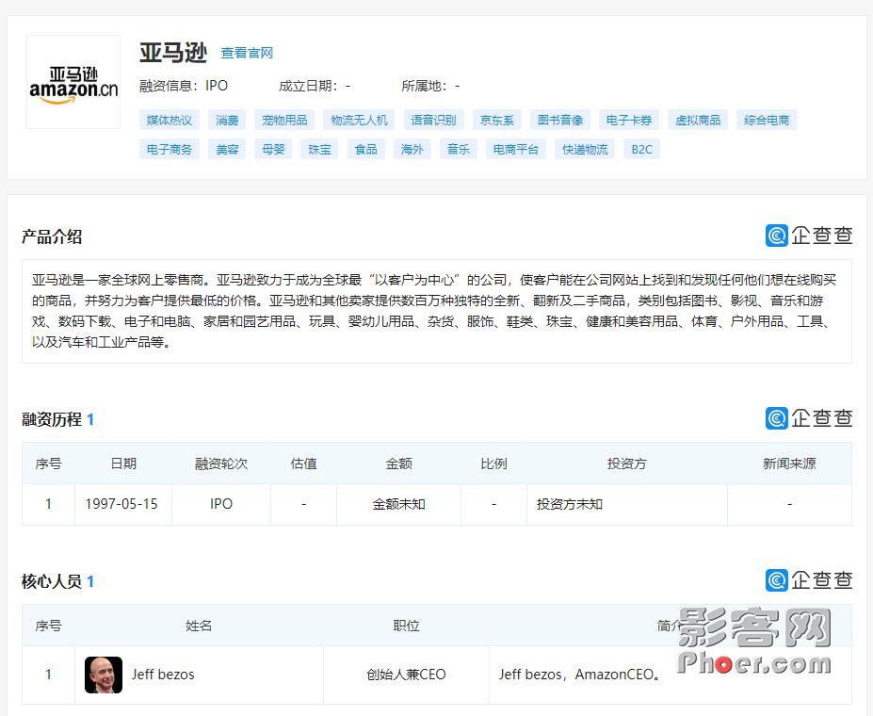Select the 美容 tag
This screenshot has height=716, width=873.
click(x=227, y=149)
